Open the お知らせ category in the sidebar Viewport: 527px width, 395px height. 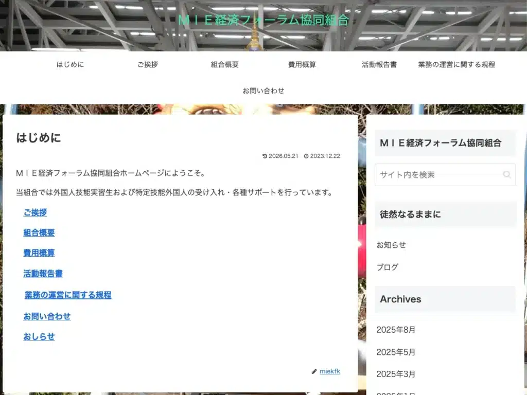pyautogui.click(x=391, y=245)
